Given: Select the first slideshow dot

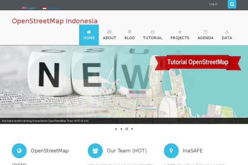Looking at the screenshot, I should [116, 129].
